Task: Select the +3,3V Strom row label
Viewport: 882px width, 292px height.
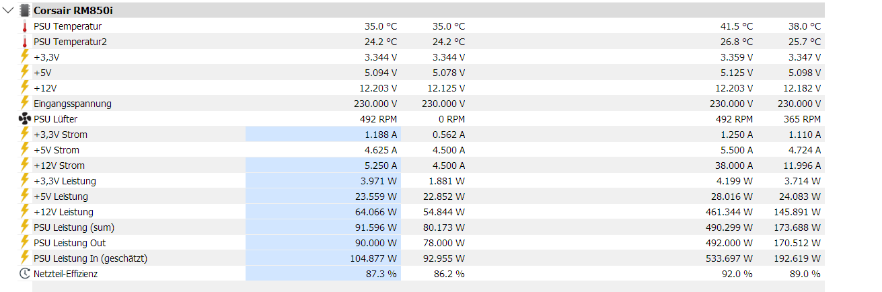Action: tap(61, 135)
